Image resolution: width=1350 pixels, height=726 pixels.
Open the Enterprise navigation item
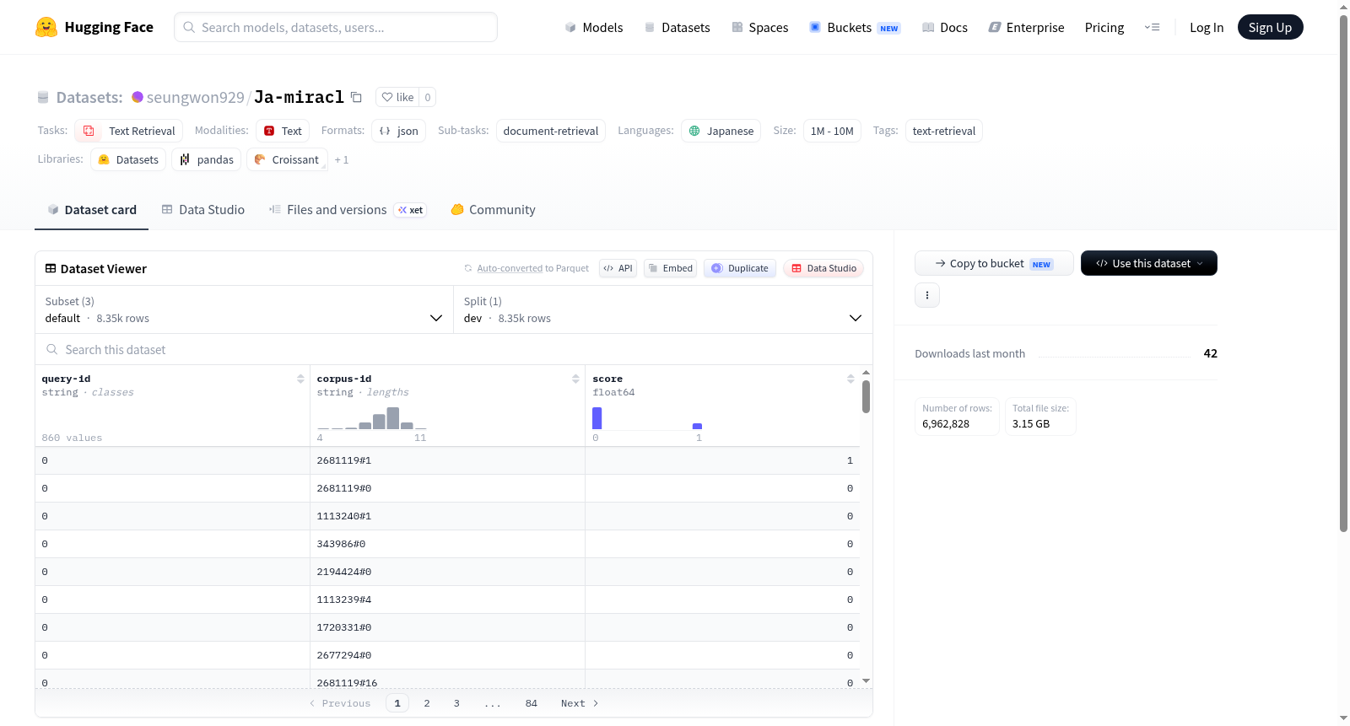(1026, 27)
